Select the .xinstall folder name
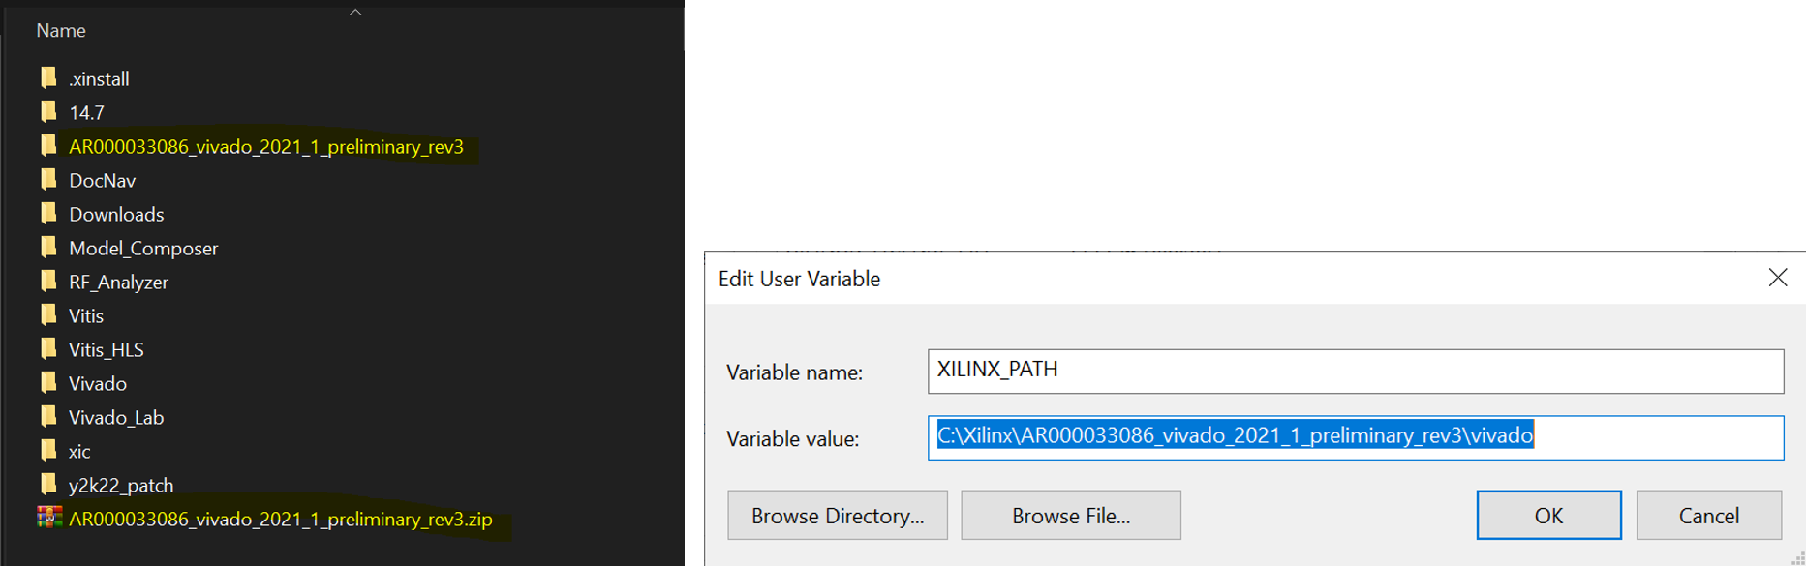1806x566 pixels. pos(99,79)
